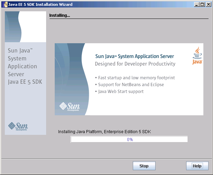Image resolution: width=213 pixels, height=175 pixels.
Task: Click the wizard icon in the title bar
Action: click(x=5, y=4)
